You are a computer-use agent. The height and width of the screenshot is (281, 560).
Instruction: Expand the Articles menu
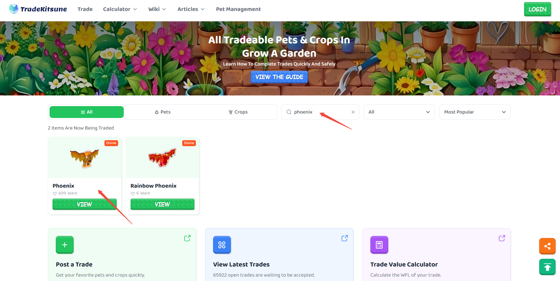(191, 9)
